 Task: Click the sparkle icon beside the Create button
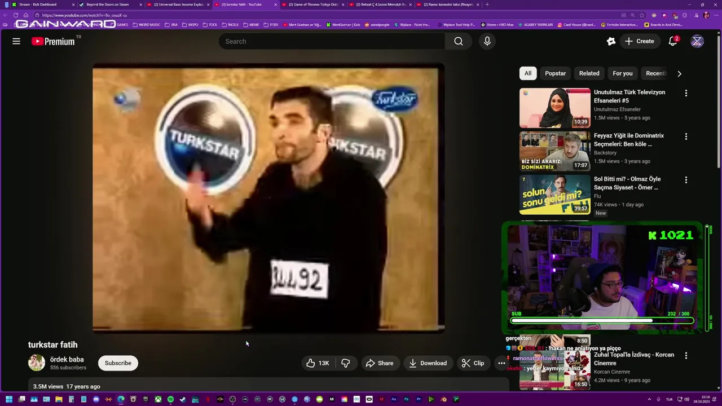(x=611, y=41)
